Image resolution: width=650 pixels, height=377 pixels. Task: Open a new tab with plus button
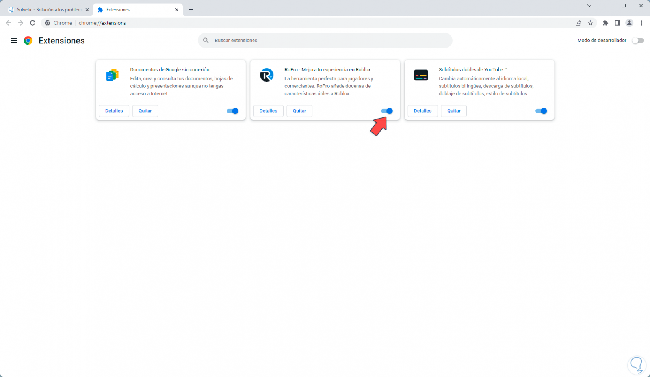[x=191, y=10]
